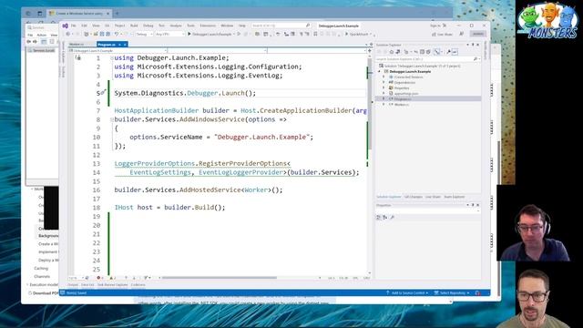Image resolution: width=583 pixels, height=328 pixels.
Task: Click the warning count indicator below editor
Action: (113, 278)
